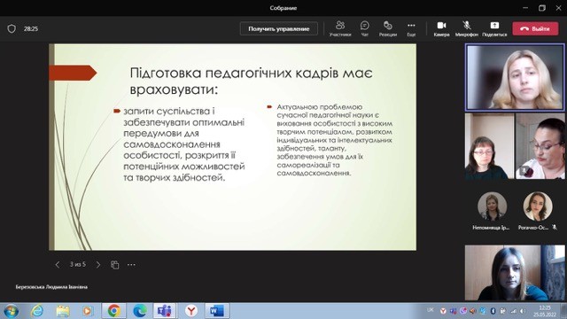Viewport: 567px width, 319px height.
Task: Unmute the Микрофон microphone
Action: pyautogui.click(x=467, y=28)
